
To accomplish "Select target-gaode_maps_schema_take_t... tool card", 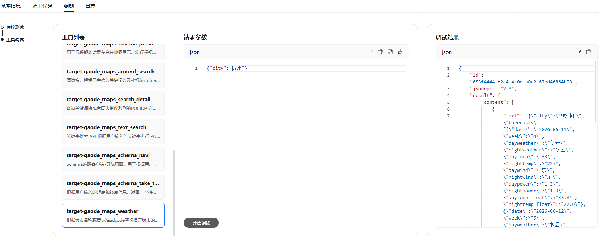I will pos(113,187).
